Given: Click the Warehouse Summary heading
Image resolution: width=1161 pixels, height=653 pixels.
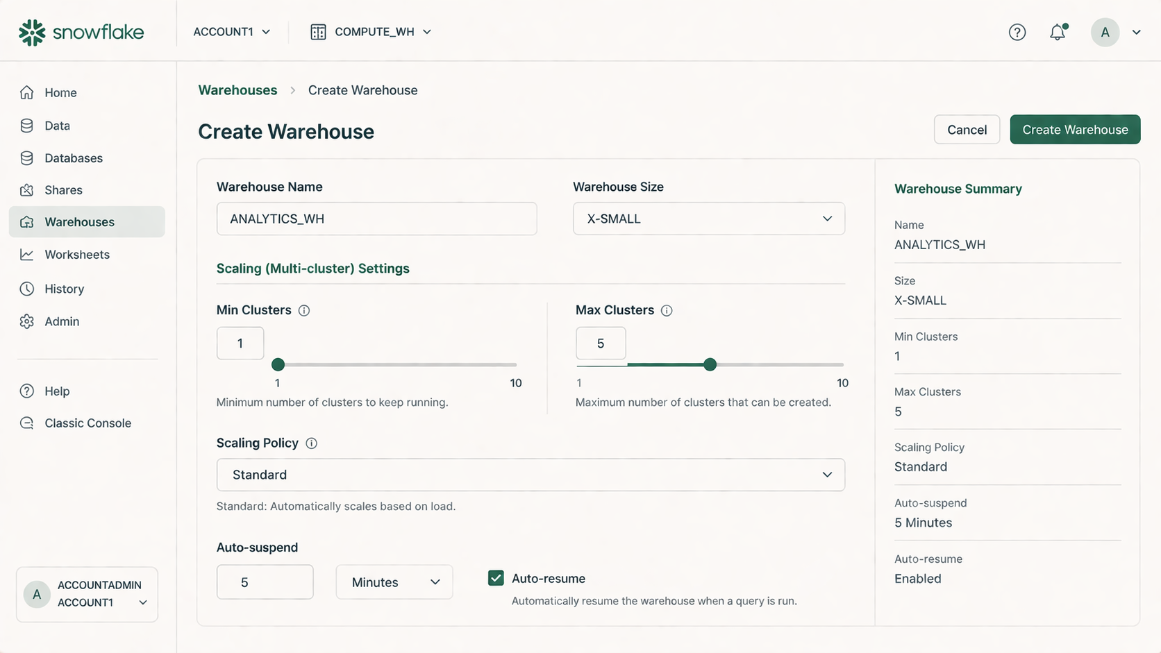Looking at the screenshot, I should pyautogui.click(x=958, y=189).
